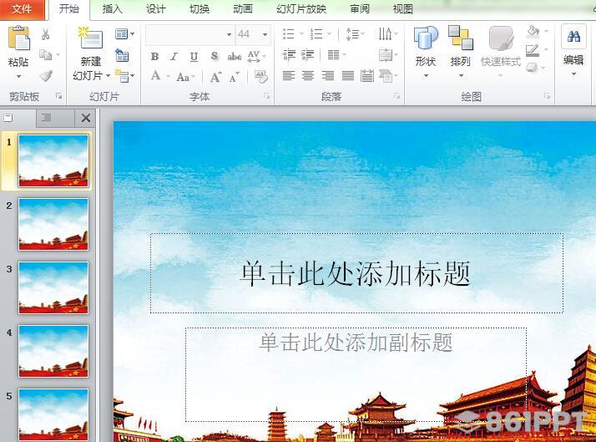Expand the font name dropdown
This screenshot has height=442, width=596.
point(229,34)
